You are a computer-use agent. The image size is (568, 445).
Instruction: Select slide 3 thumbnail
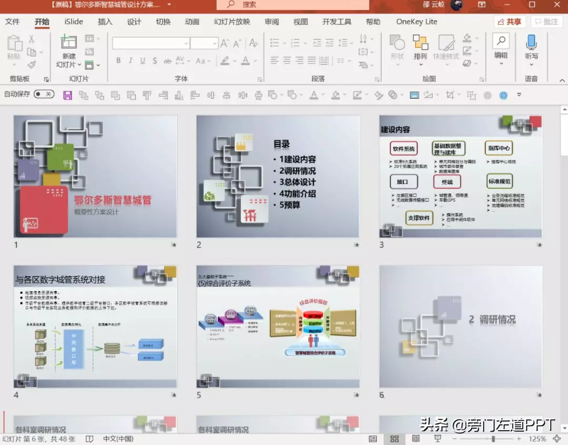[461, 177]
